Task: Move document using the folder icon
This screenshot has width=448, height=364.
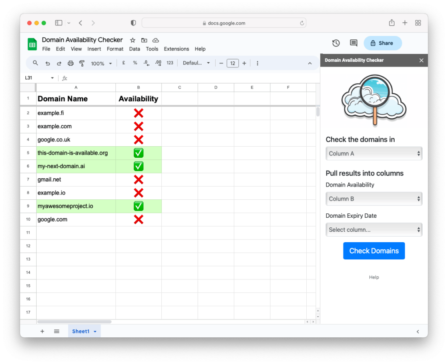Action: pyautogui.click(x=144, y=40)
